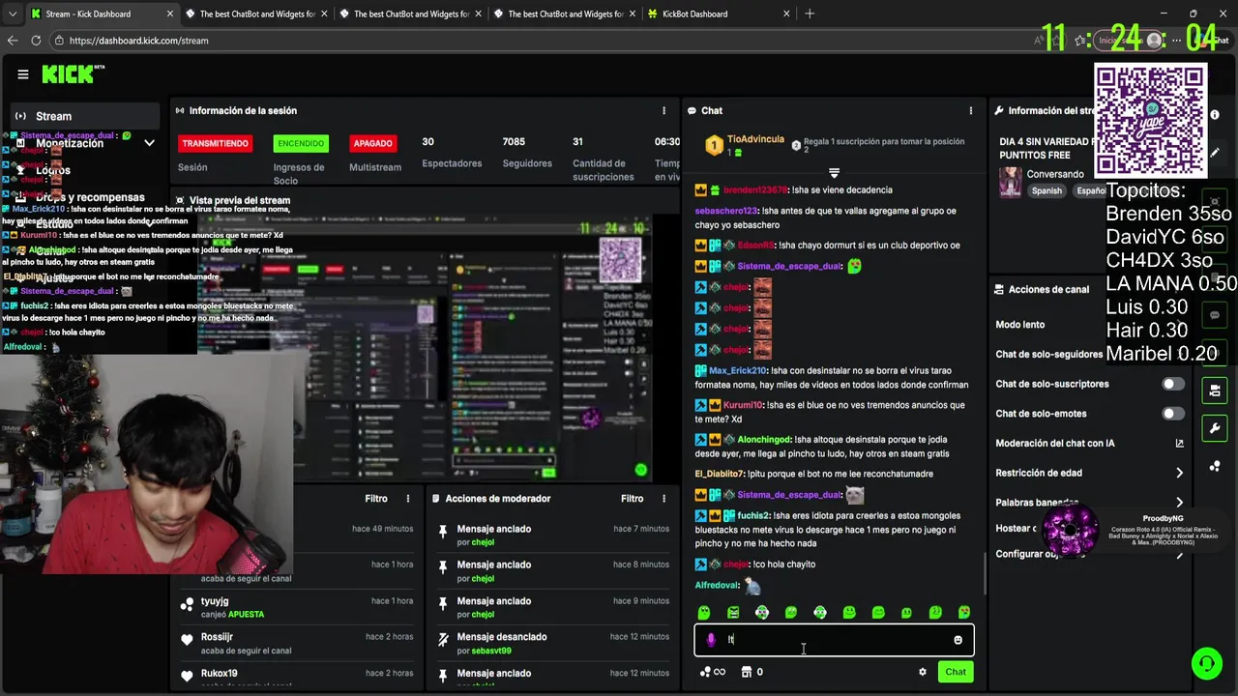This screenshot has width=1238, height=696.
Task: Expand Palabras baneadas option
Action: click(x=1179, y=503)
